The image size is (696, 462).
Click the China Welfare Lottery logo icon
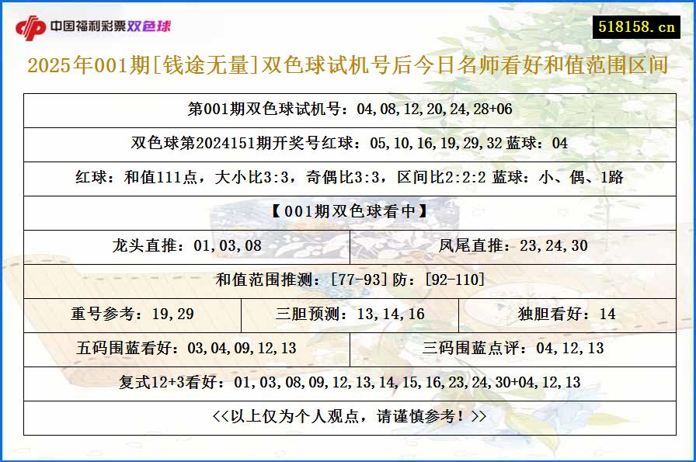coord(33,24)
